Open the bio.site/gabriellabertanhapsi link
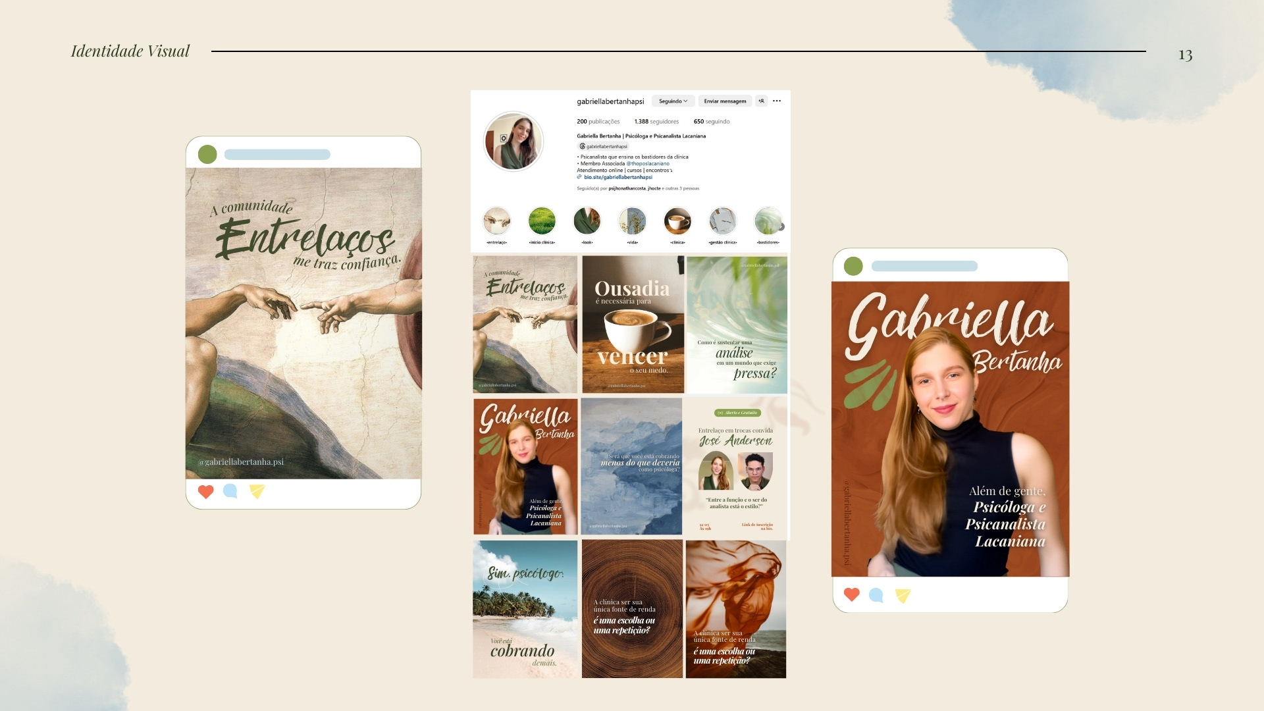The image size is (1264, 711). 618,177
